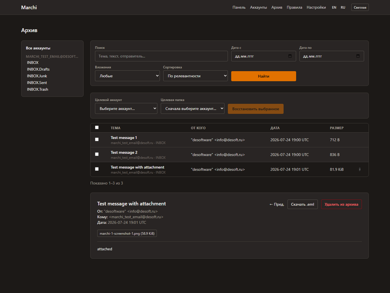
Task: Open the INBOX.Sent folder
Action: (37, 83)
